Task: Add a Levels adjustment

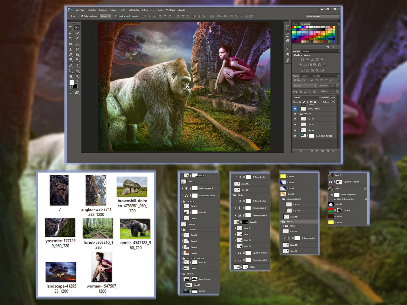Action: point(307,59)
